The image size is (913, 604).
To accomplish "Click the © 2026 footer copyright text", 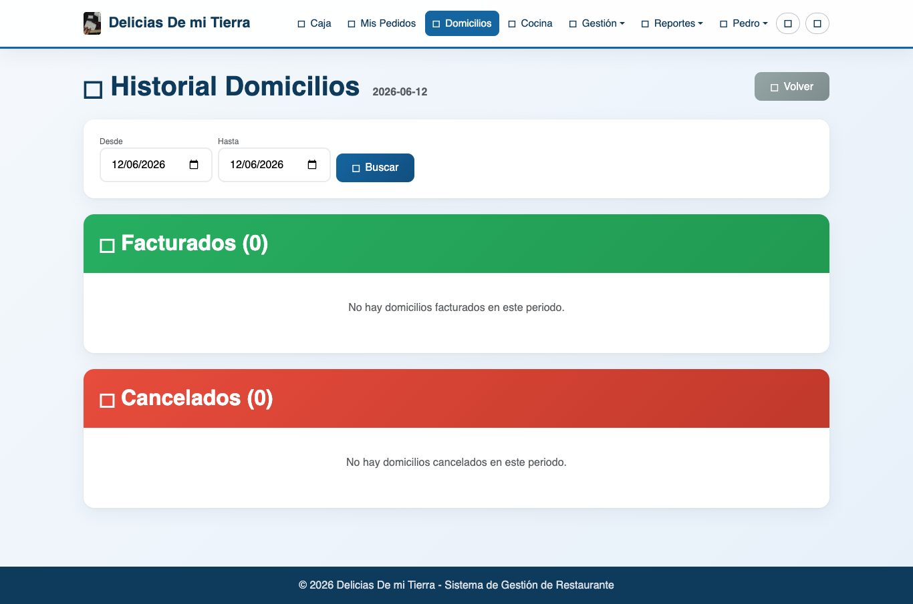I will pos(456,585).
